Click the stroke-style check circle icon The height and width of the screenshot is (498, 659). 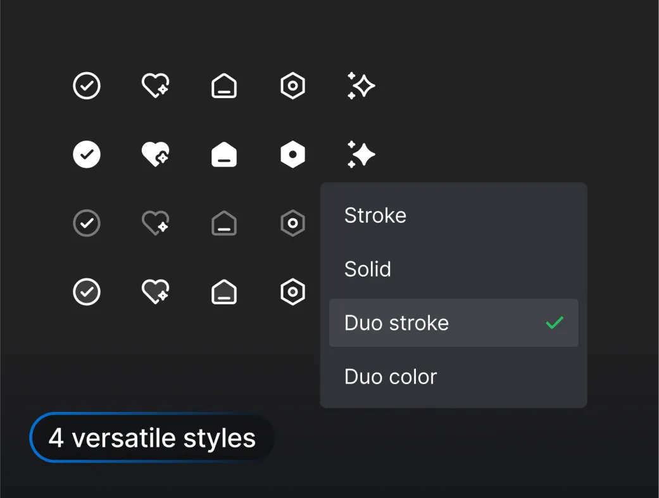(x=87, y=85)
